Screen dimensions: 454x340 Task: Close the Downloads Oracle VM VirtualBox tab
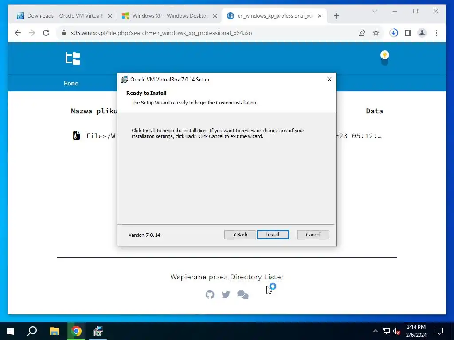point(110,16)
